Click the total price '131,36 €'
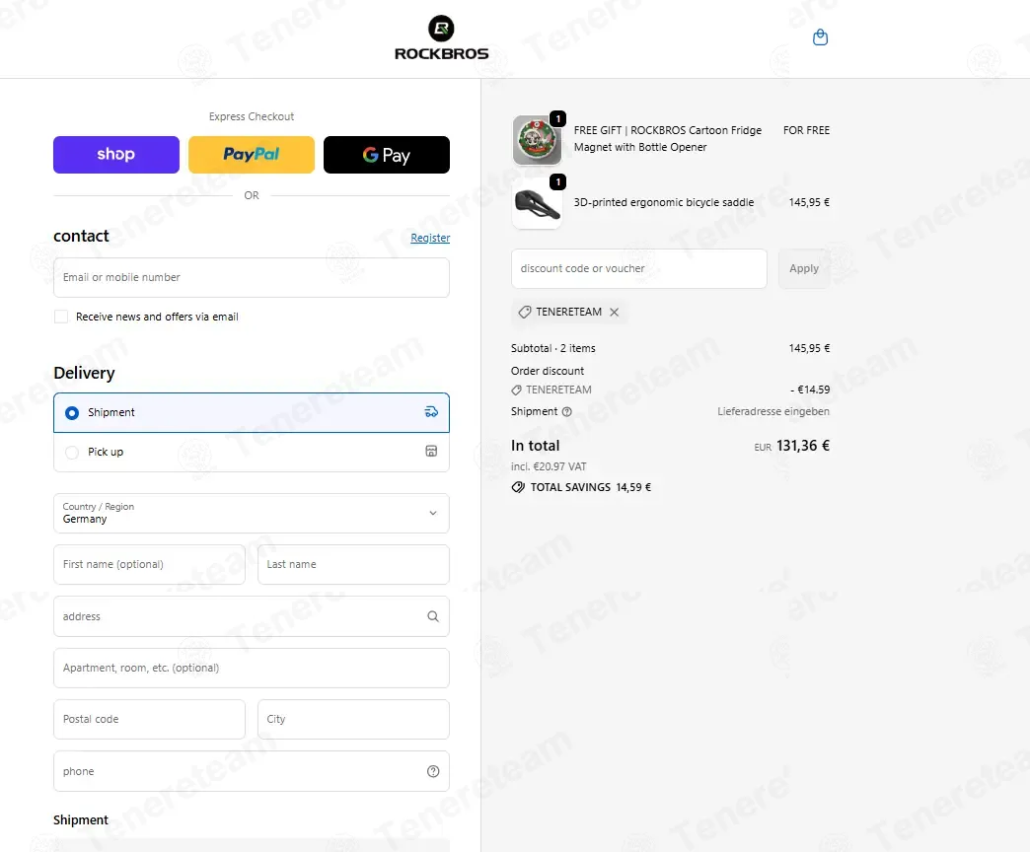This screenshot has height=852, width=1030. coord(803,446)
